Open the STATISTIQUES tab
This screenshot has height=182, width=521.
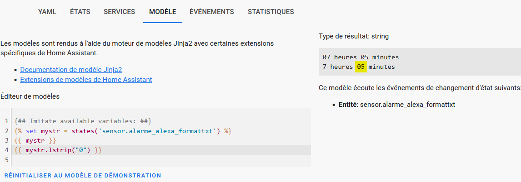pos(271,12)
